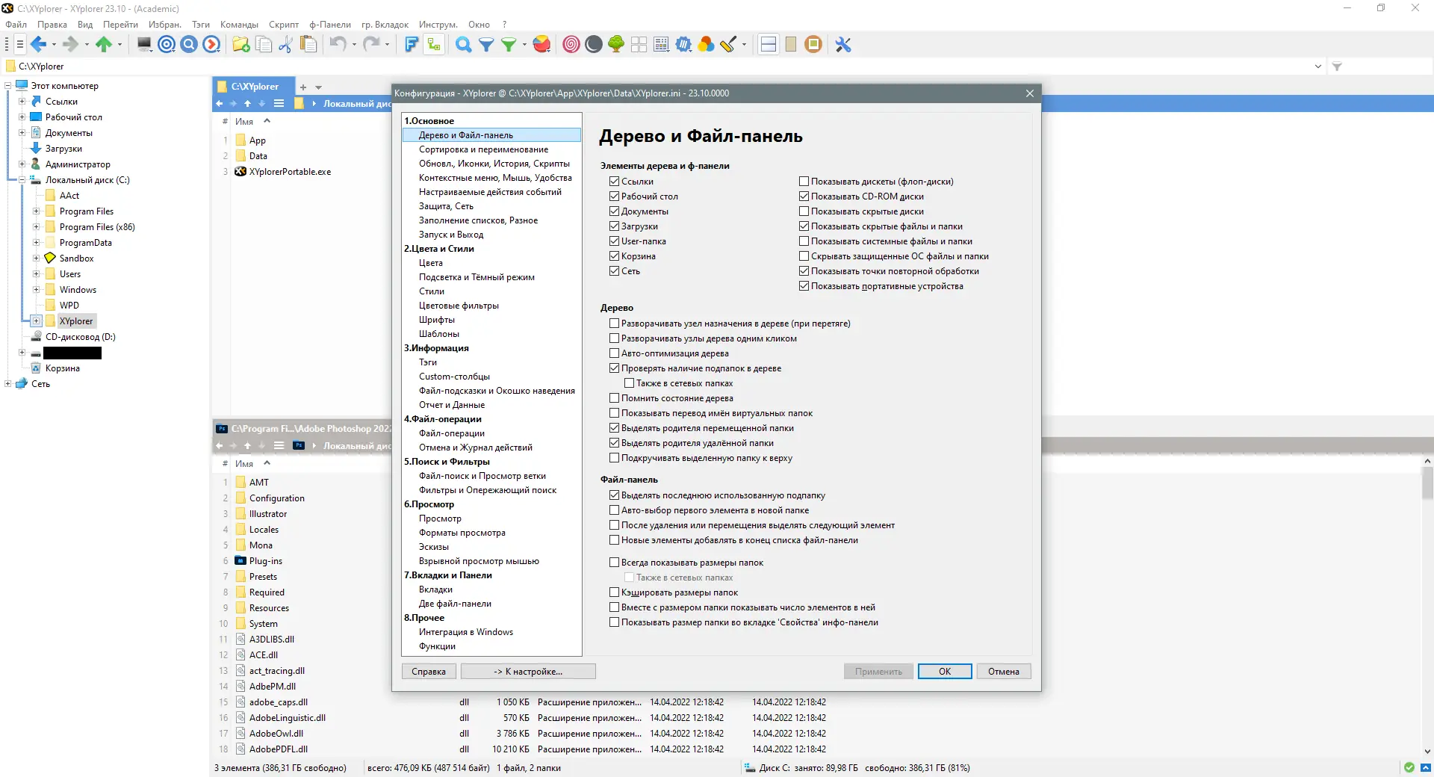This screenshot has height=777, width=1434.
Task: Check Всегда показывать размеры папок
Action: point(614,563)
